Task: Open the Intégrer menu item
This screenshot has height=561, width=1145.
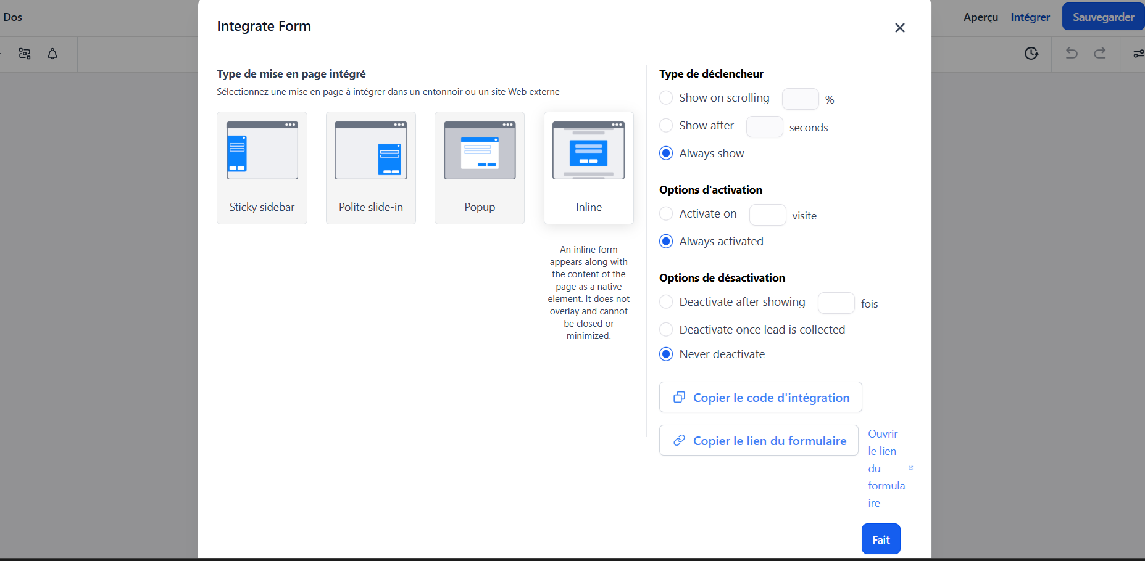Action: [x=1030, y=17]
